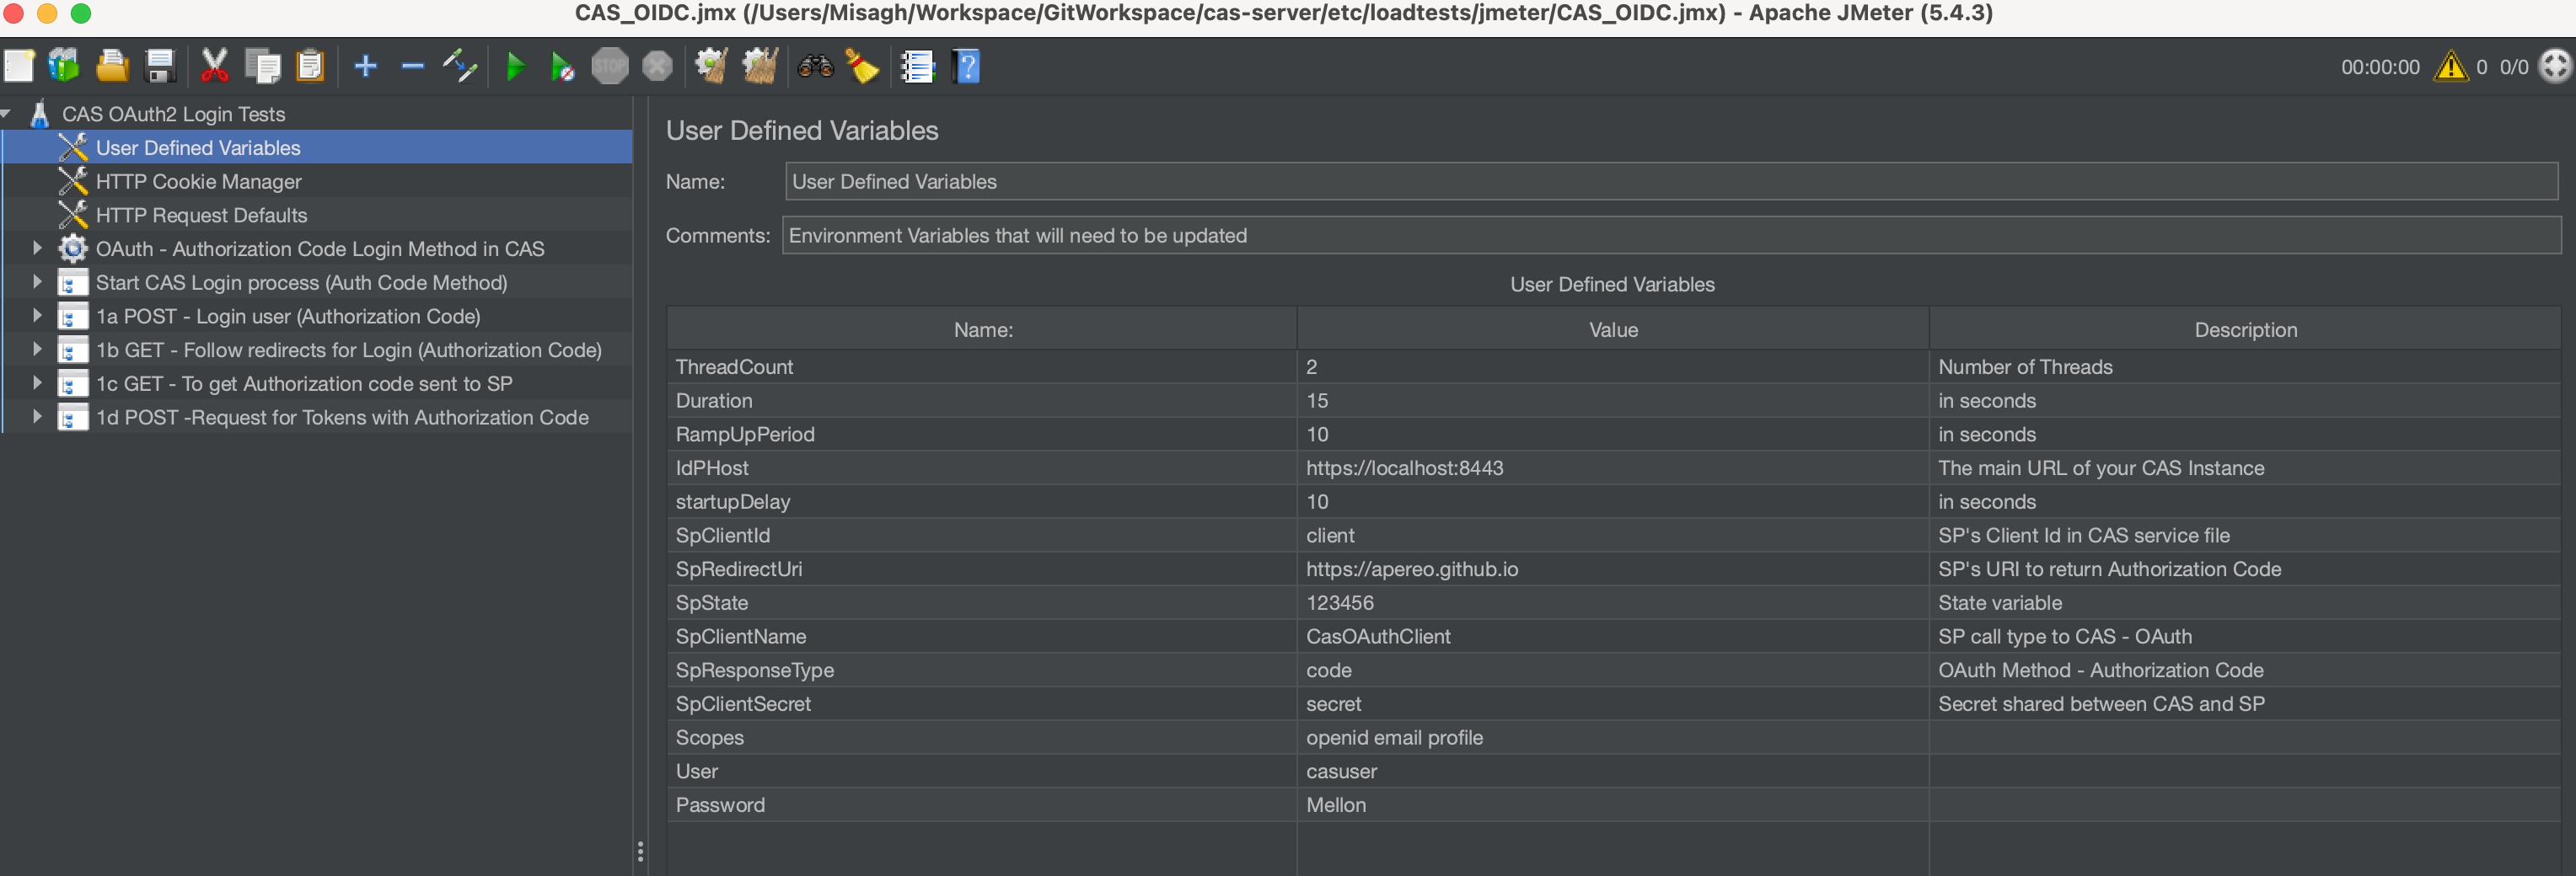The image size is (2576, 876).
Task: Collapse the CAS OAuth2 Login Tests root node
Action: [x=8, y=113]
